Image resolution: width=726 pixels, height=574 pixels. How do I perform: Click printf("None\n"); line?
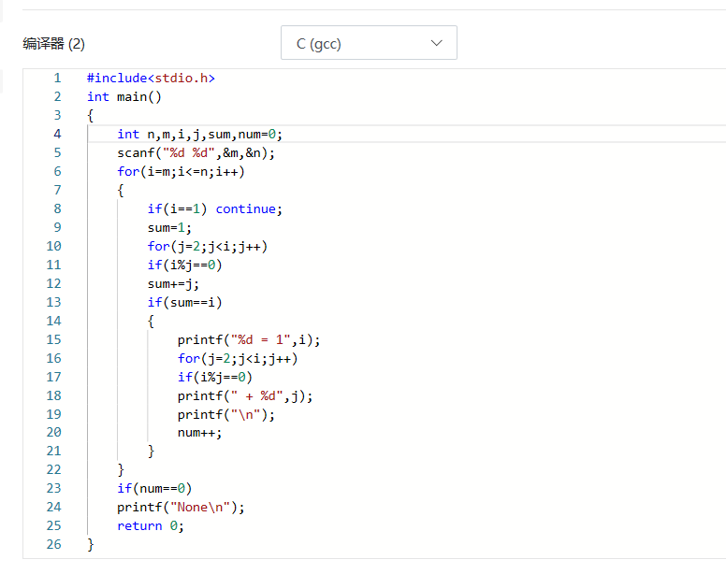point(181,508)
